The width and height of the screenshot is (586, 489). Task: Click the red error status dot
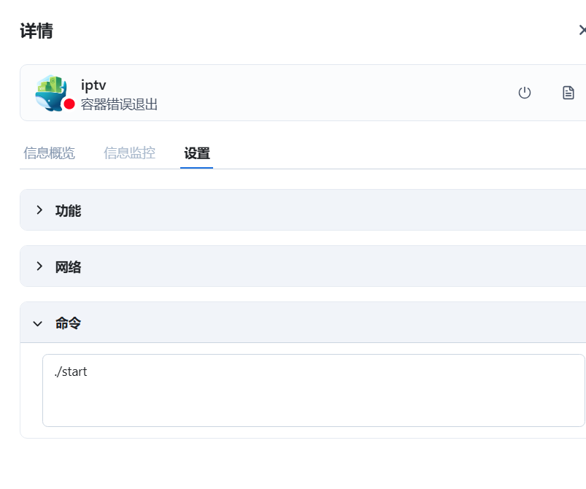point(69,104)
